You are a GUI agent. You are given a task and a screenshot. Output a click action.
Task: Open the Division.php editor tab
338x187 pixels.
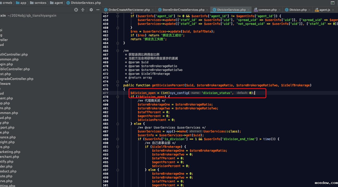[298, 10]
